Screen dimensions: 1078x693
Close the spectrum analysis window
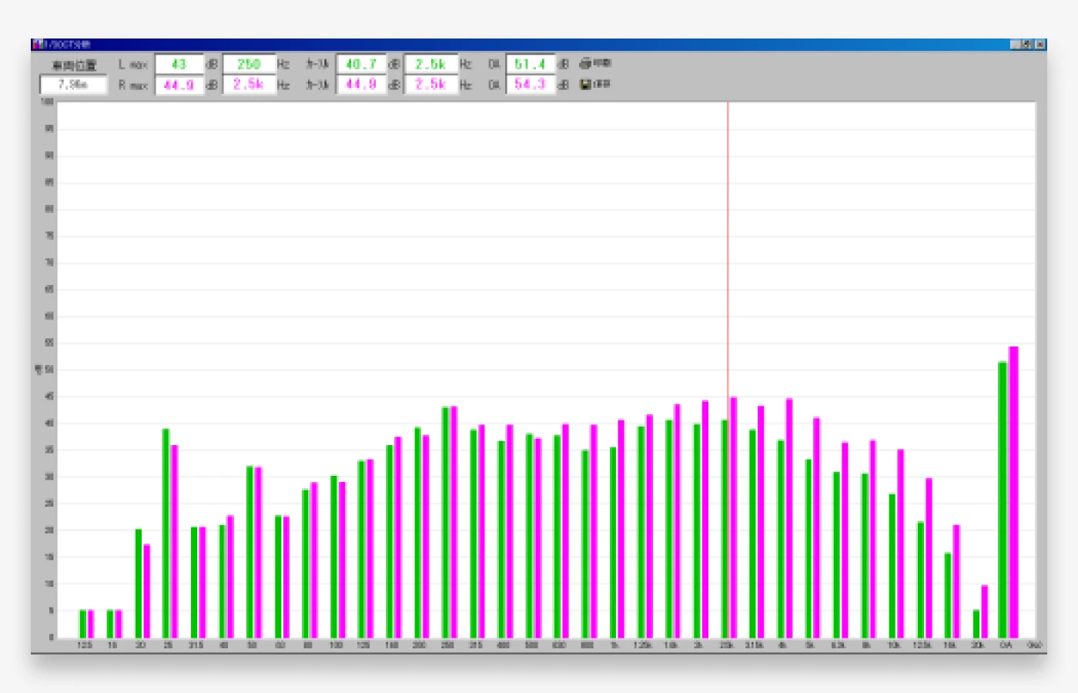[x=1040, y=45]
